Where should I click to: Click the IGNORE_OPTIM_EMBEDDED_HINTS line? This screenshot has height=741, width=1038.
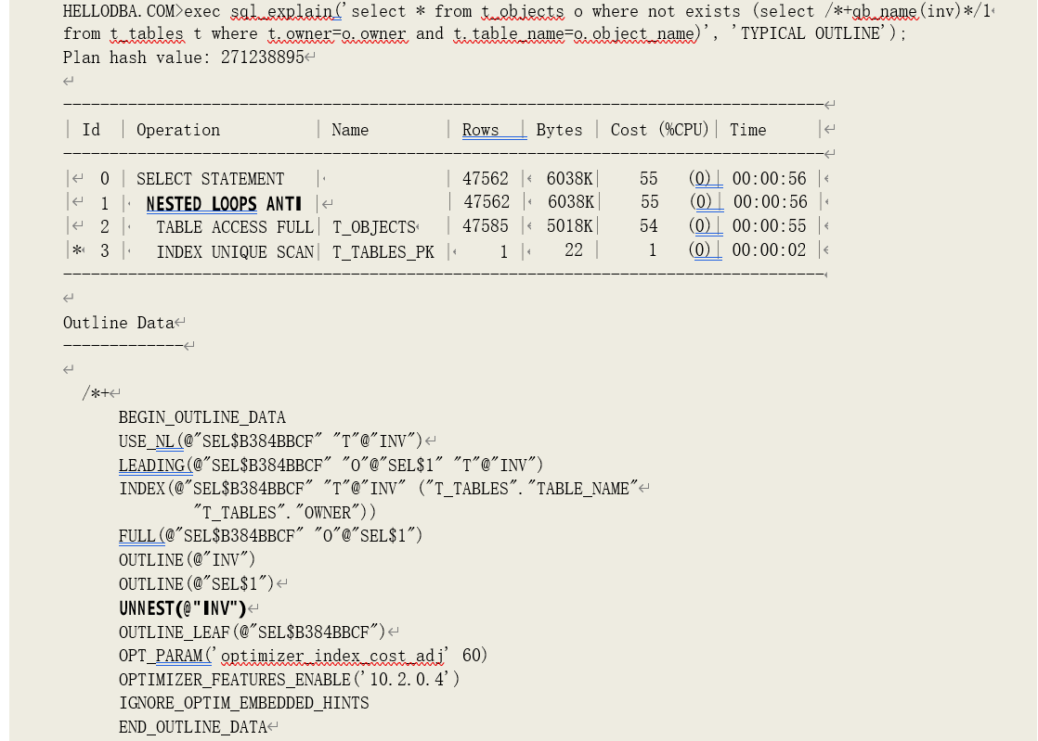(243, 703)
